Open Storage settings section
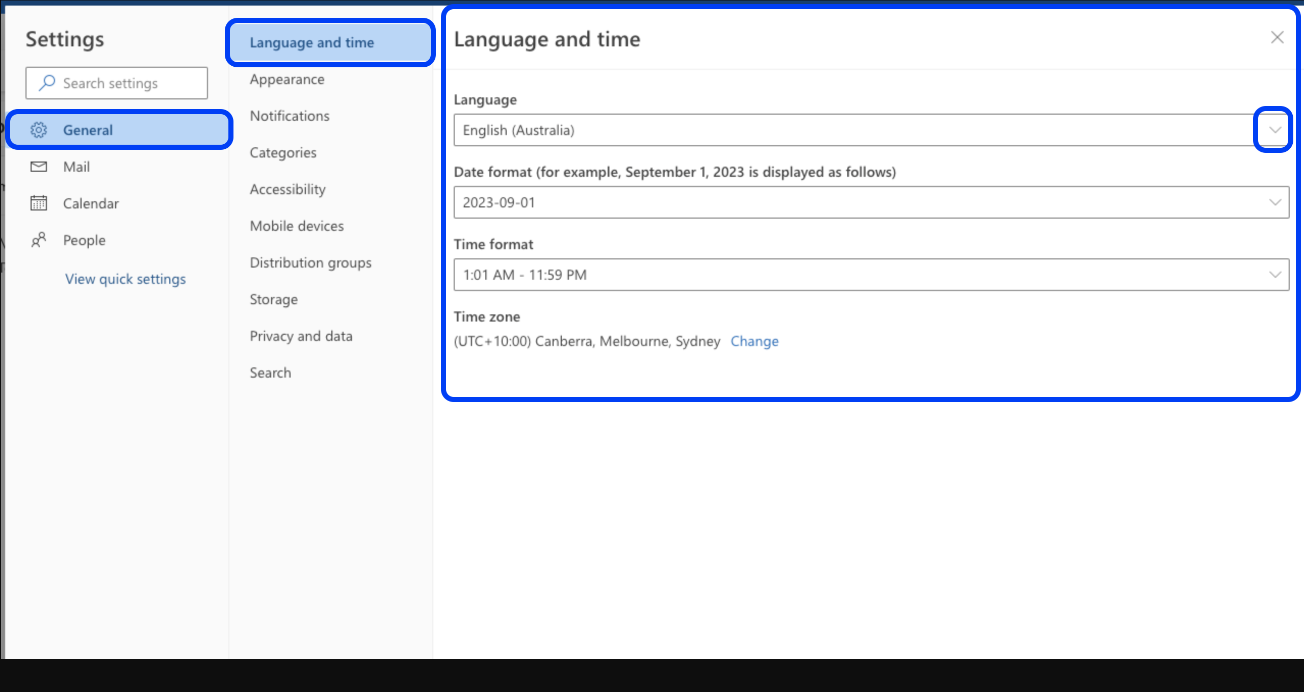This screenshot has height=692, width=1304. pyautogui.click(x=274, y=300)
